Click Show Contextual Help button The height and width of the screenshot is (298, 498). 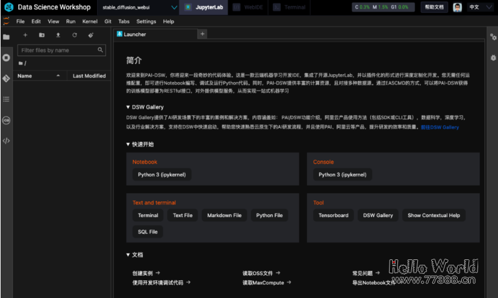434,215
